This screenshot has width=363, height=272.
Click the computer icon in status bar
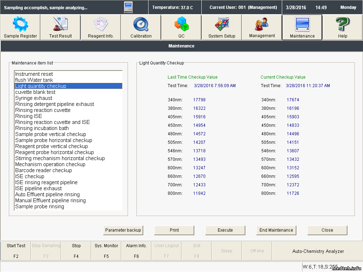pyautogui.click(x=128, y=7)
